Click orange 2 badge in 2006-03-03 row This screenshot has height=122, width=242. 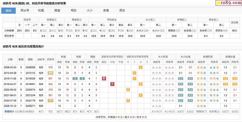pos(140,67)
